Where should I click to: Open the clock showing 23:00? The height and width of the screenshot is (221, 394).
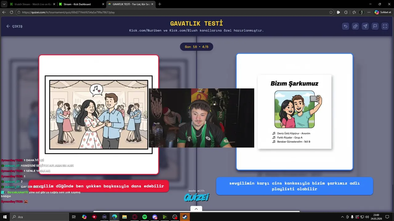(376, 217)
